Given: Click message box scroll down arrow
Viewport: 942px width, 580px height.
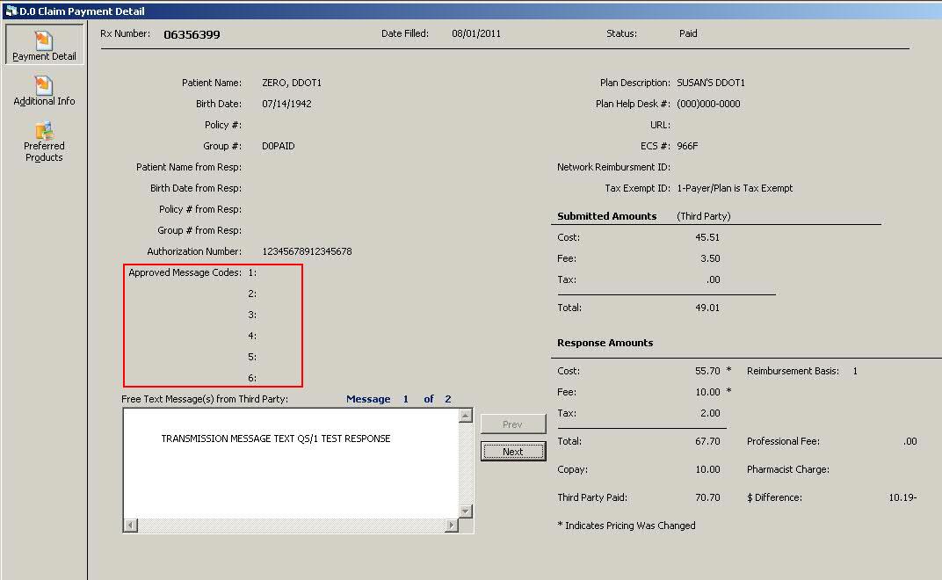Looking at the screenshot, I should click(466, 511).
